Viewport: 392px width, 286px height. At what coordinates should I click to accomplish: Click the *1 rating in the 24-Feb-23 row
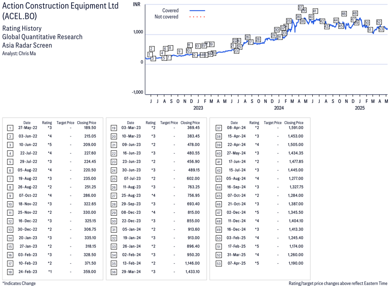tap(50, 272)
